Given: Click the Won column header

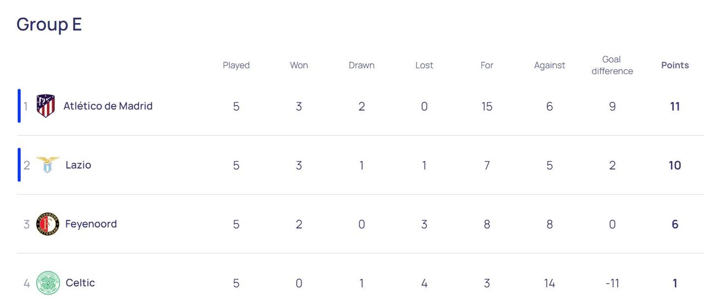Looking at the screenshot, I should point(299,65).
